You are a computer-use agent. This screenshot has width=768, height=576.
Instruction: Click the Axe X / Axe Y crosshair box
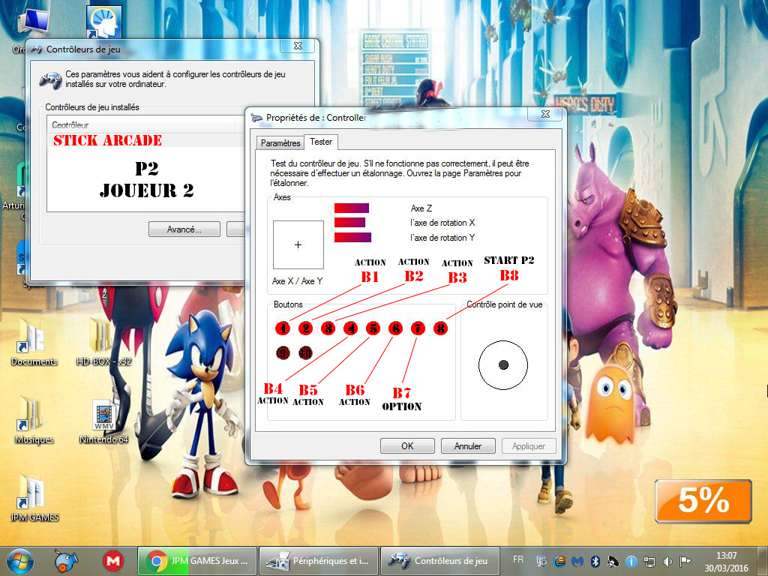click(x=298, y=244)
